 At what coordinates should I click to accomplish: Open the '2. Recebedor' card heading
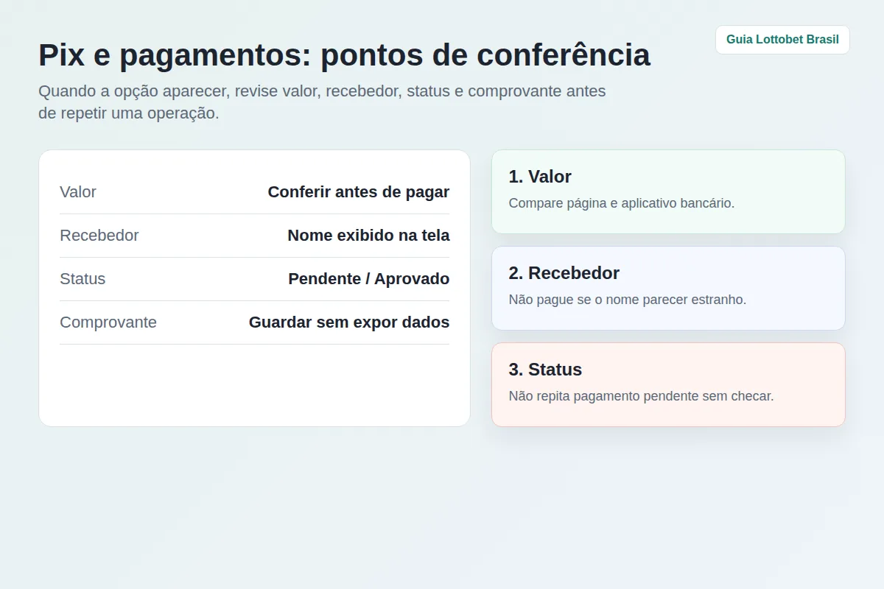coord(564,273)
